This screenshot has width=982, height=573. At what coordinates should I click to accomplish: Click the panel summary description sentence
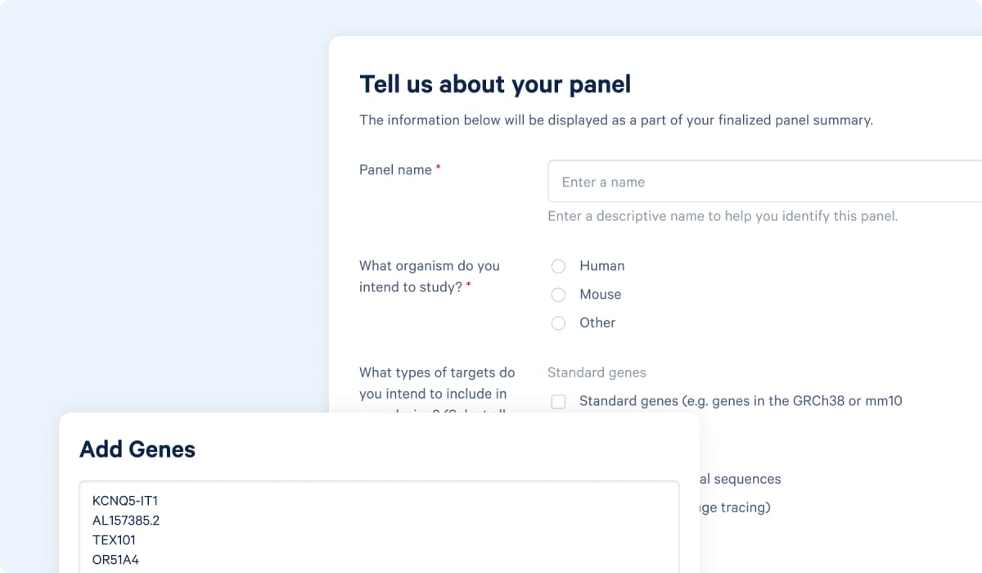click(616, 120)
